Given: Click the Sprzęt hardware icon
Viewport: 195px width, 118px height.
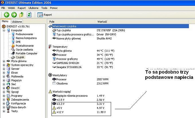Looking at the screenshot, I should click(8, 92).
